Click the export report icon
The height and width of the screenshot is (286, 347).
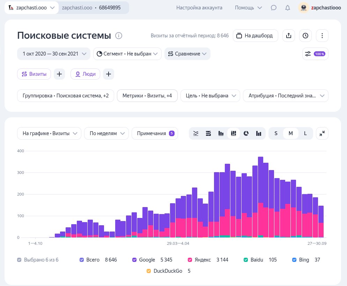click(x=289, y=36)
